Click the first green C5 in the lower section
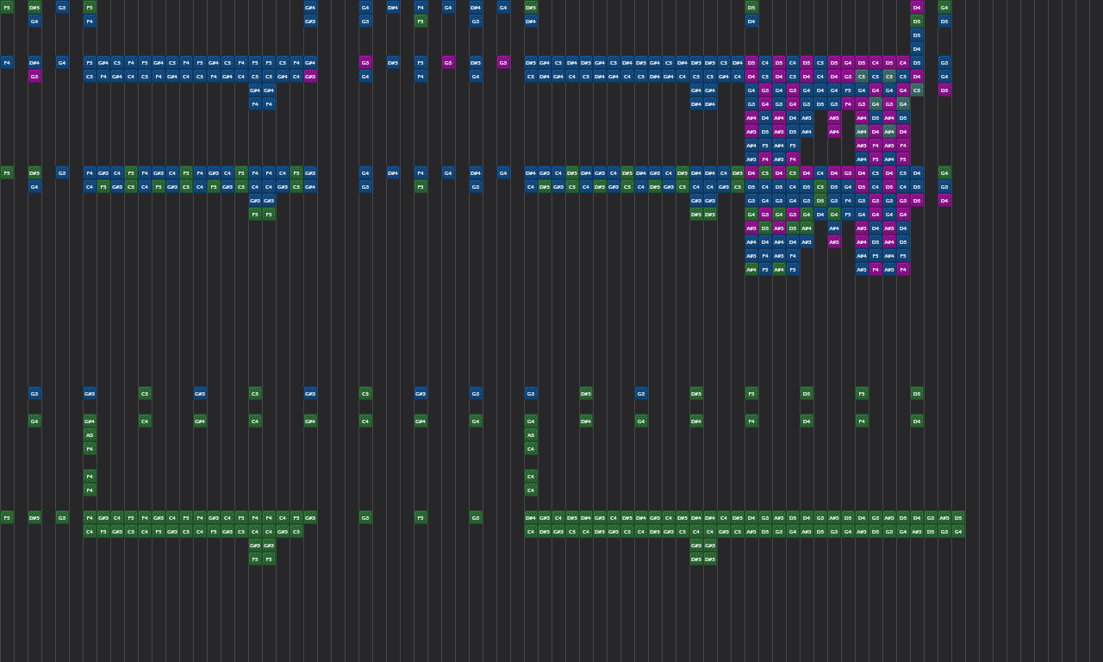1103x662 pixels. pos(145,393)
